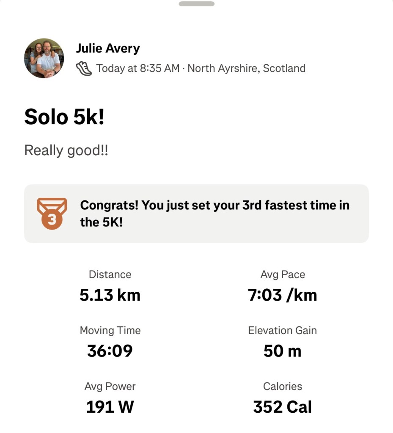Viewport: 393px width, 433px height.
Task: Tap the Today at 8:35 AM timestamp
Action: pyautogui.click(x=138, y=69)
